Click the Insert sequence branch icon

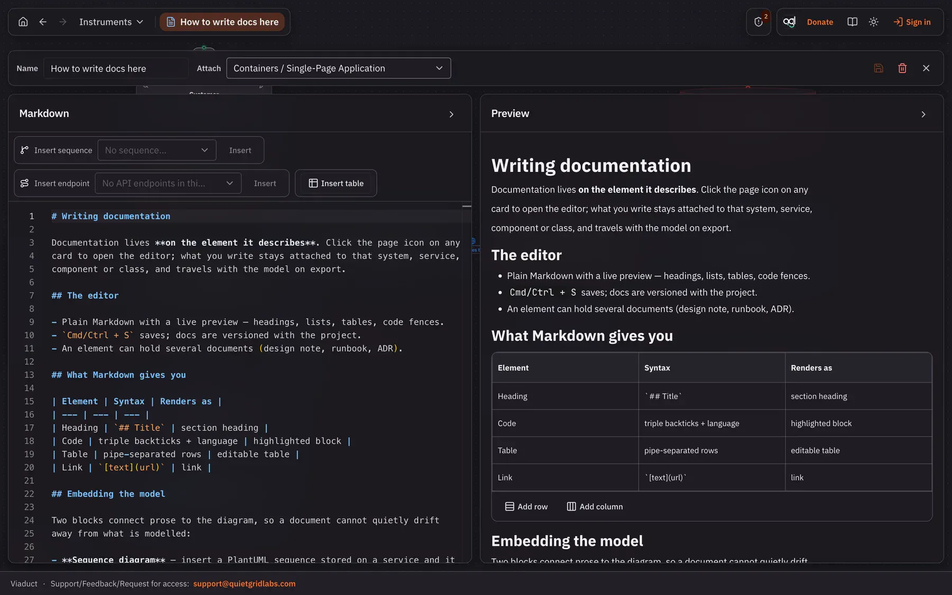pos(24,150)
